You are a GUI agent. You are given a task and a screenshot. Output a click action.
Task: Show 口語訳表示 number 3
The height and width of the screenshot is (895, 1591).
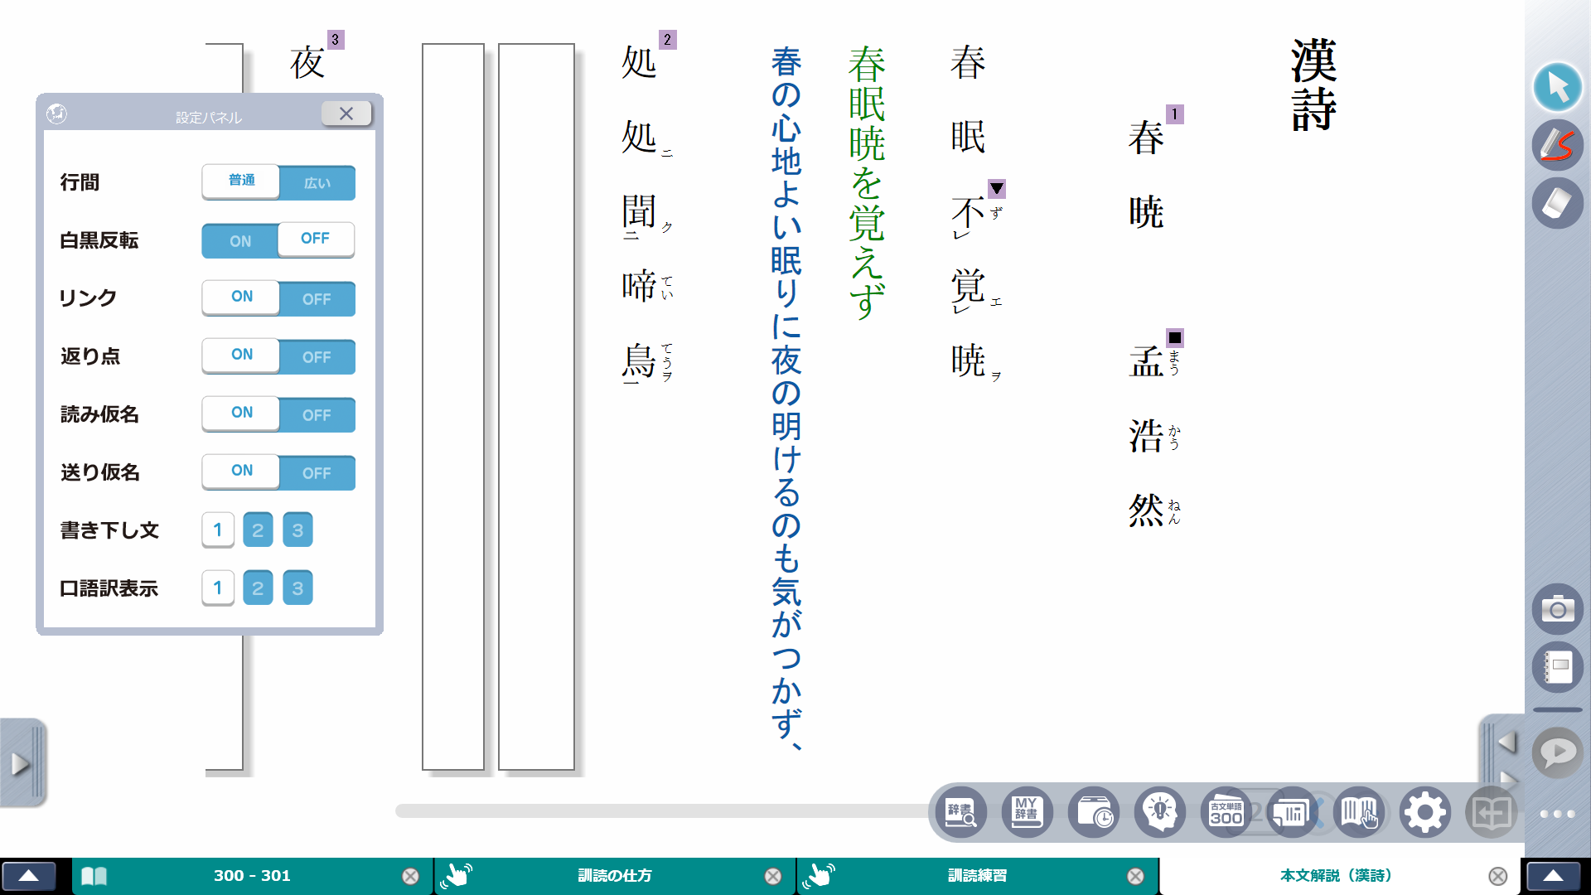[x=297, y=588]
